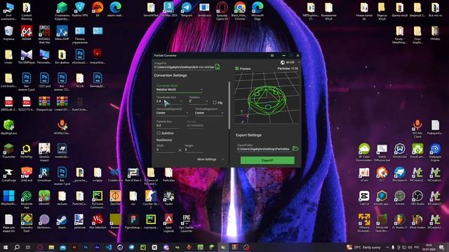Screen dimensions: 449x252
Task: Open the Rotation dropdown
Action: pos(199,101)
